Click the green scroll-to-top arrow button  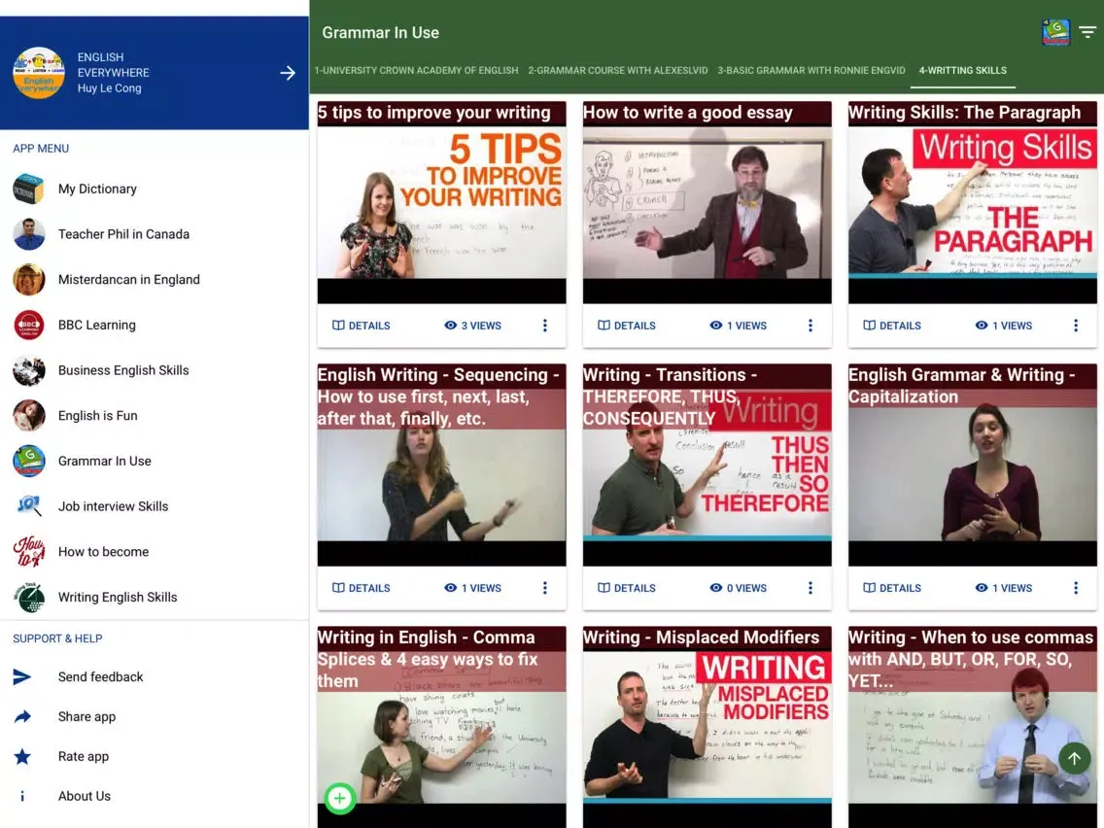[1075, 758]
